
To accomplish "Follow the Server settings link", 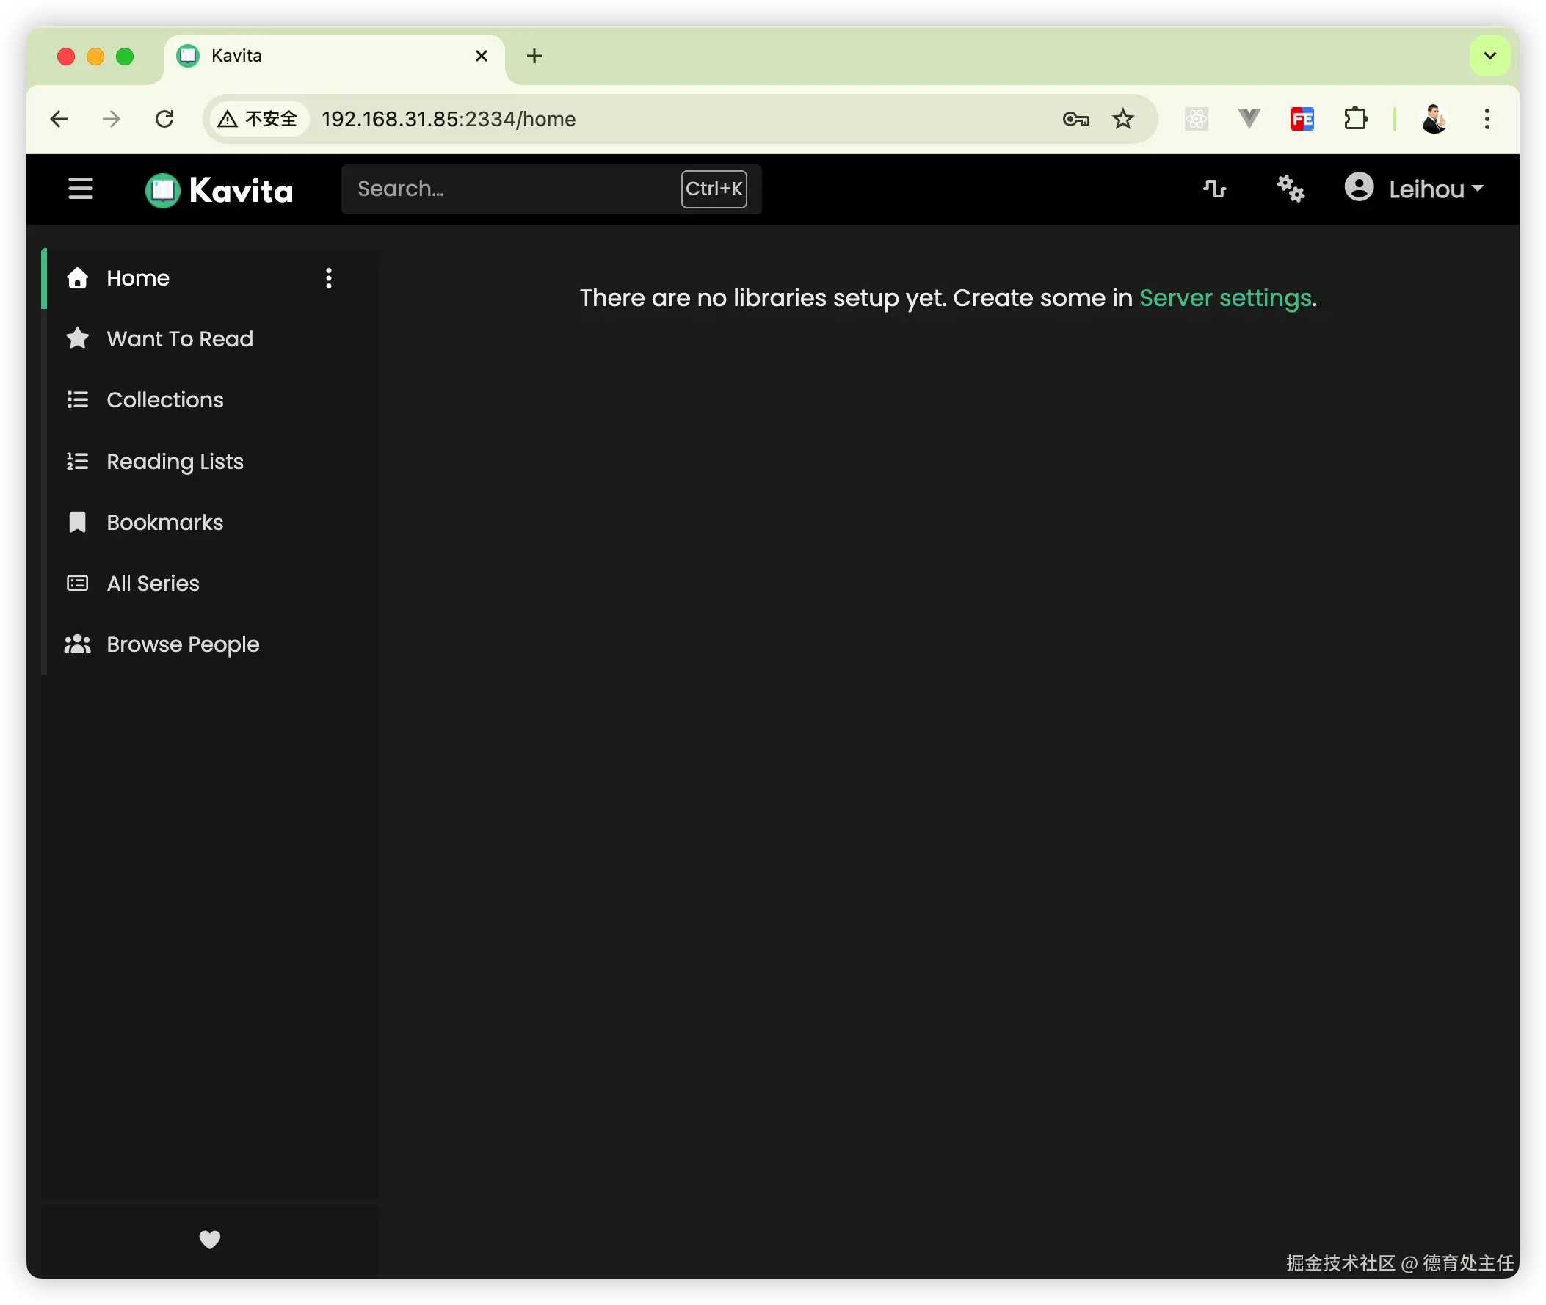I will click(1225, 297).
